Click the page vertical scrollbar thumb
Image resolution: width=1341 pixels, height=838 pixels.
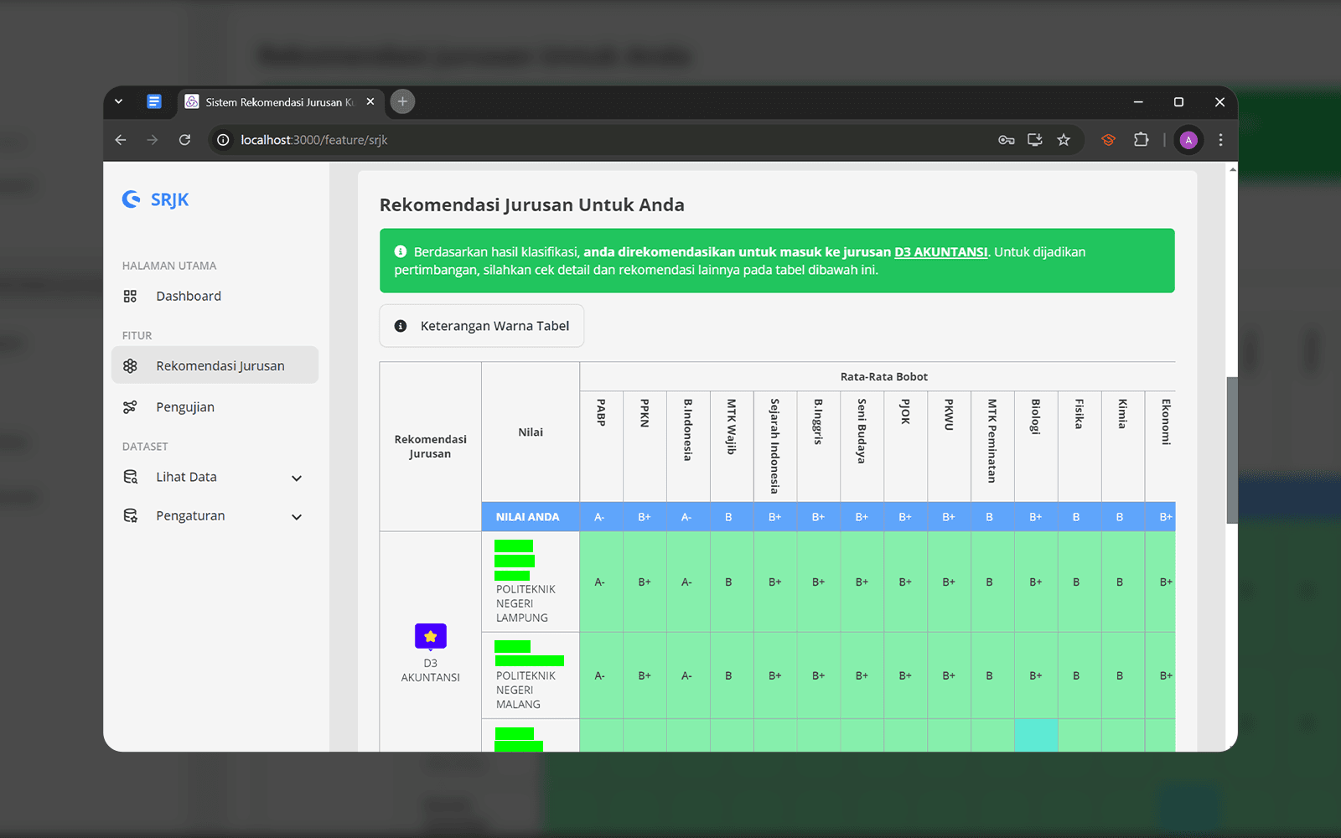1232,450
